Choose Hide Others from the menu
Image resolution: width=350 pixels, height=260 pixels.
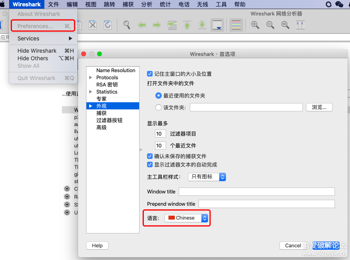[x=43, y=58]
